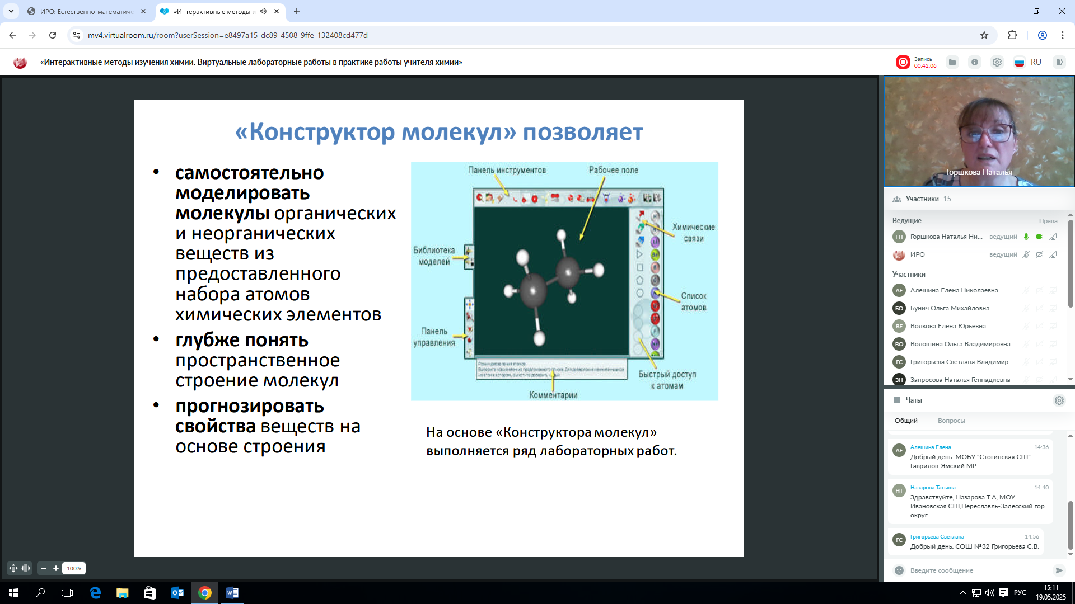1075x604 pixels.
Task: Select participant Запросова Наталья Геннадиевна
Action: click(x=960, y=380)
